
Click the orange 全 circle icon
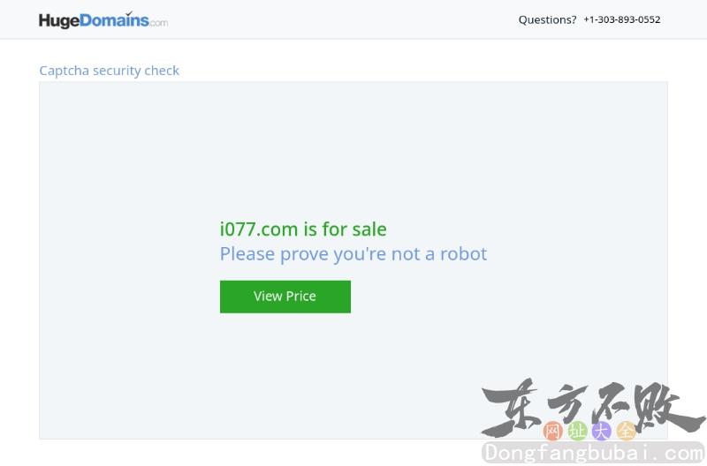(626, 431)
